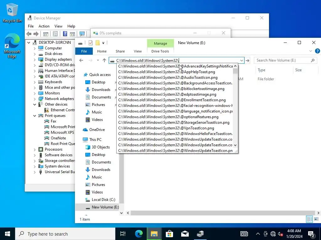Screen dimensions: 321x240
Task: Open Microsoft Store taskbar icon
Action: click(x=169, y=234)
